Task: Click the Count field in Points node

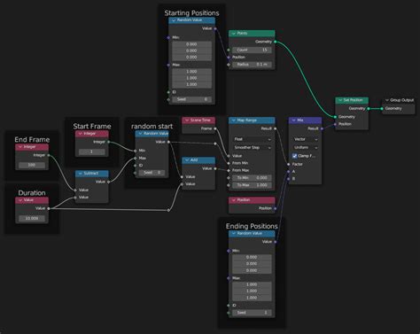Action: [252, 50]
